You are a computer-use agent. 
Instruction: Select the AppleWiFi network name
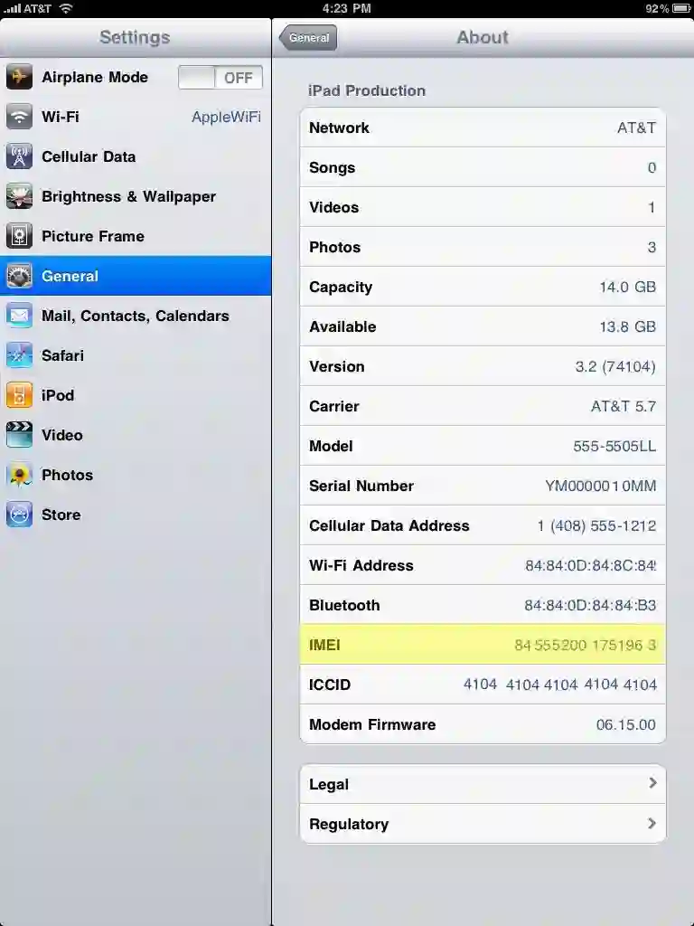tap(226, 117)
